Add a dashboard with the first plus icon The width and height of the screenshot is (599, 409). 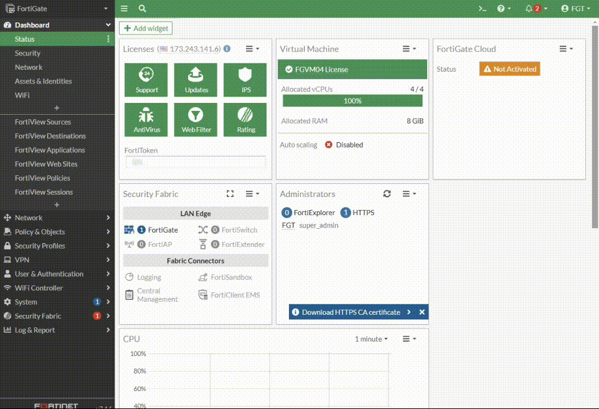pos(57,108)
